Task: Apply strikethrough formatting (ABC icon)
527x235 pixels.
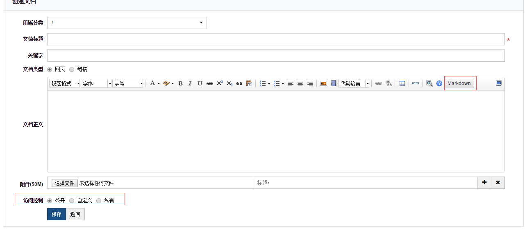Action: [x=210, y=83]
